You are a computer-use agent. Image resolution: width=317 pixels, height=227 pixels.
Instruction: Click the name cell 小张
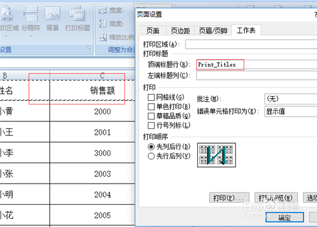25,174
